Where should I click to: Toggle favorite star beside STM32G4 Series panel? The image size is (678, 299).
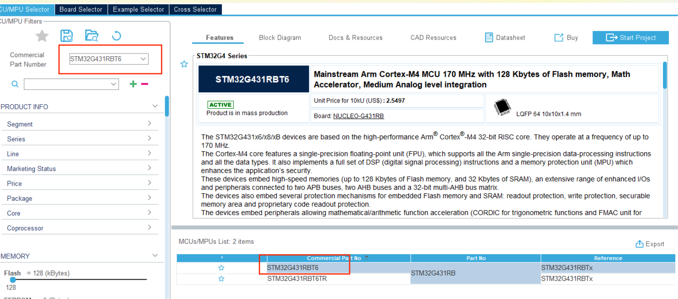pyautogui.click(x=184, y=64)
